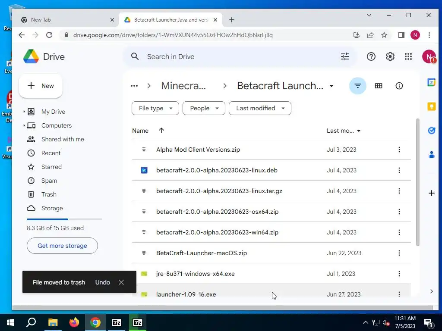442x331 pixels.
Task: Expand Computers tree arrow
Action: click(24, 125)
